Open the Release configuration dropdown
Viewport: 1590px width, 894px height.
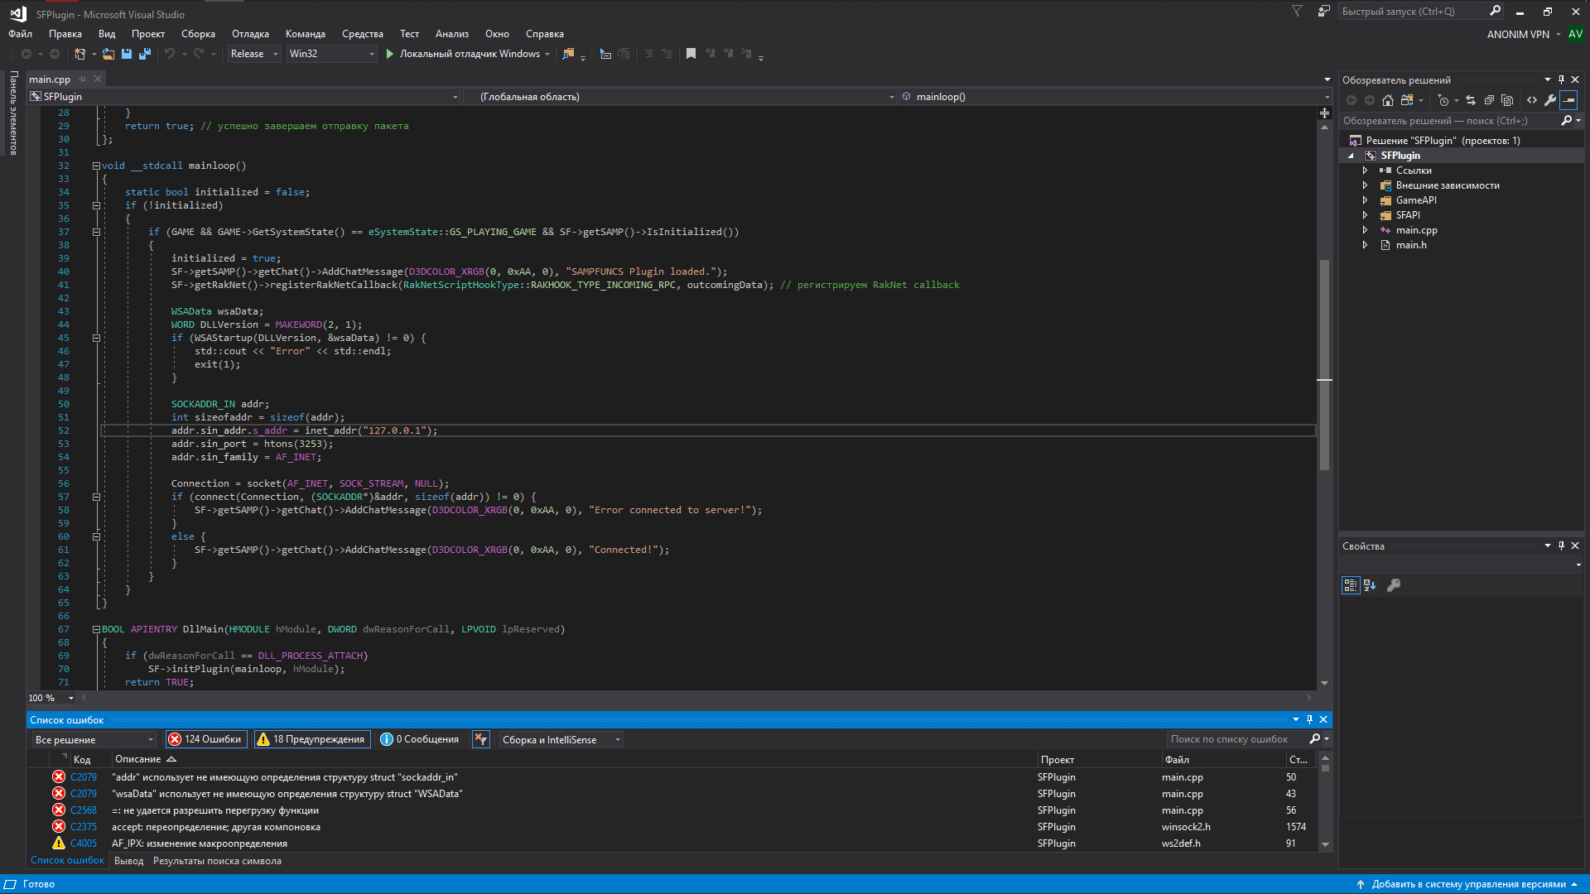point(254,54)
